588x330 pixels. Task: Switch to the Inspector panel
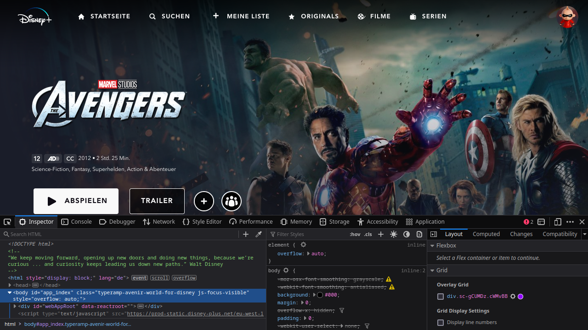click(36, 222)
